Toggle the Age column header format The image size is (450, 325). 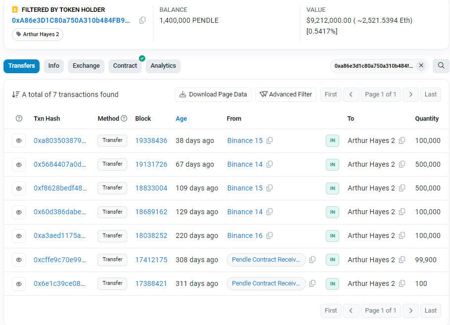pyautogui.click(x=181, y=119)
